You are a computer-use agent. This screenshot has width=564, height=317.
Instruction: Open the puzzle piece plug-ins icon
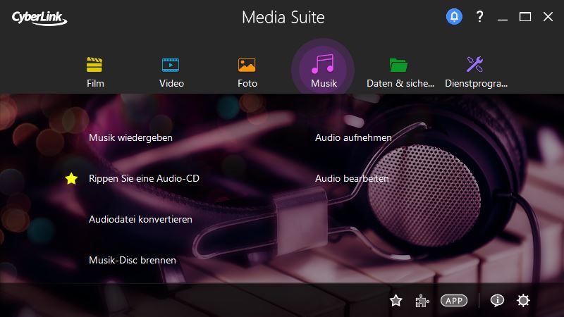(422, 301)
